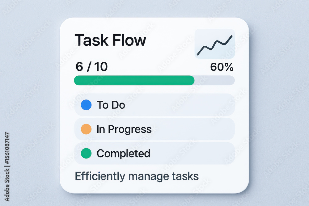Click the right end of the green progress fill
This screenshot has height=206, width=309.
[192, 80]
